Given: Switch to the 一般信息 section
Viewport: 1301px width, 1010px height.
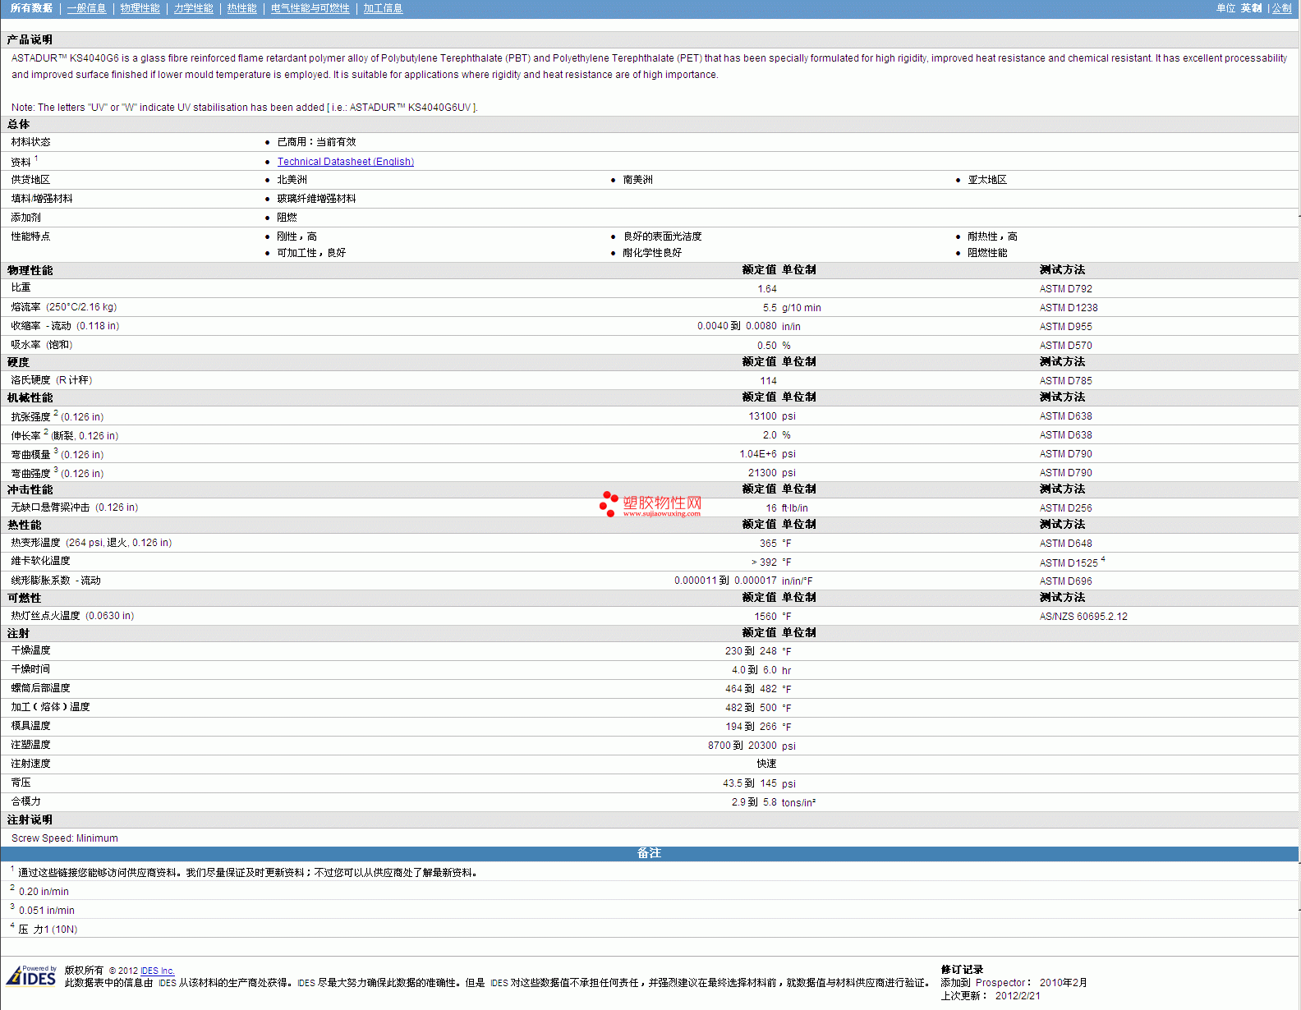Looking at the screenshot, I should coord(86,8).
